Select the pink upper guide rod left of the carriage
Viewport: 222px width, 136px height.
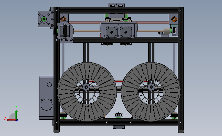pyautogui.click(x=85, y=22)
